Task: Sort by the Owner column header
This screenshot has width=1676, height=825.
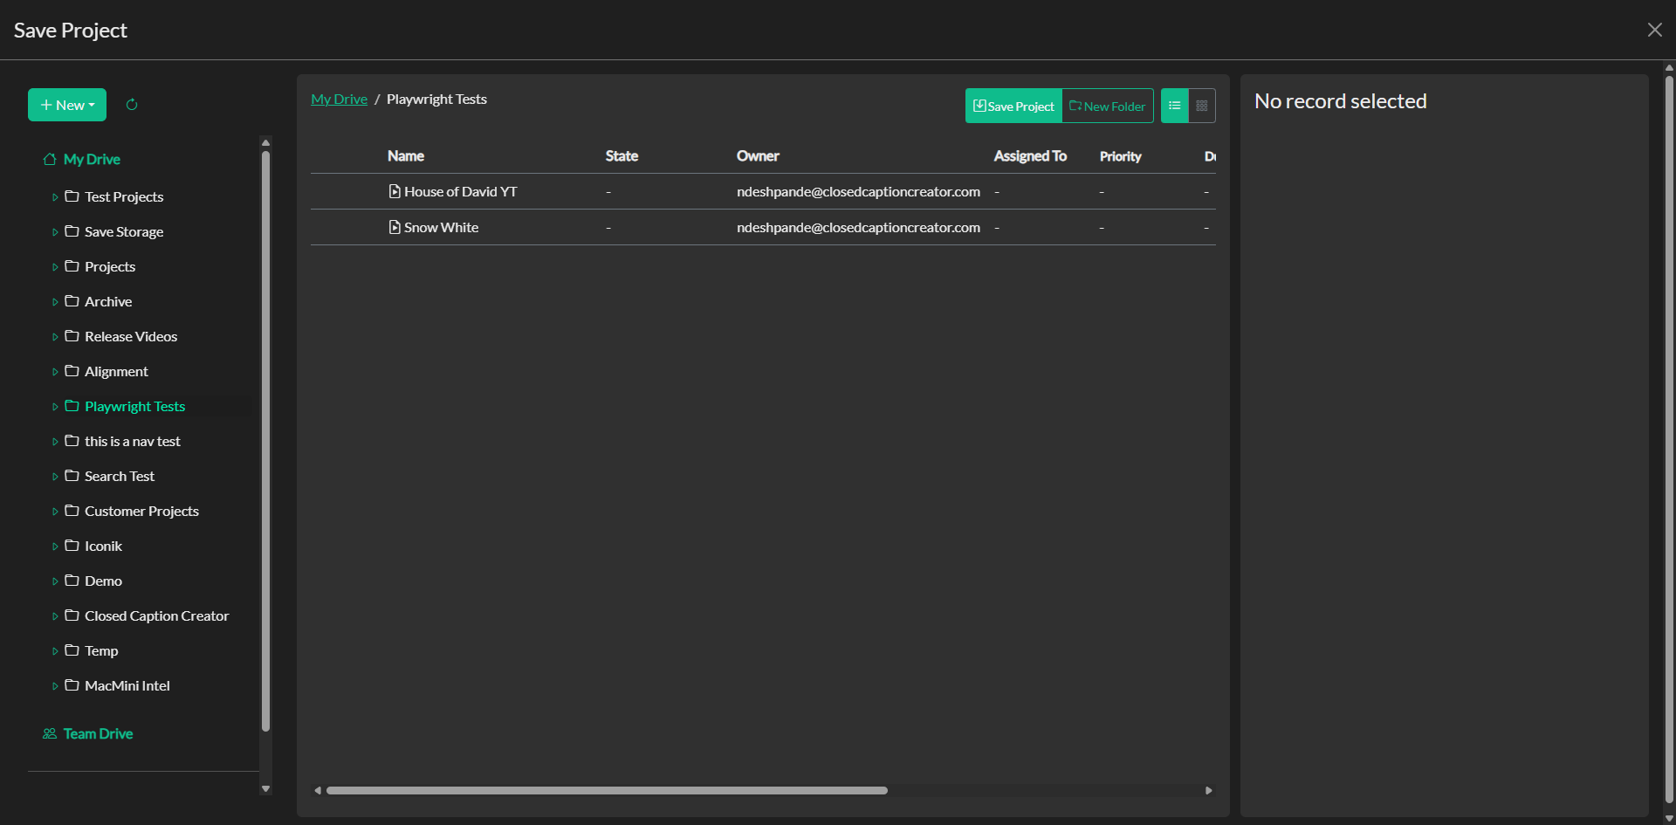Action: pos(758,156)
